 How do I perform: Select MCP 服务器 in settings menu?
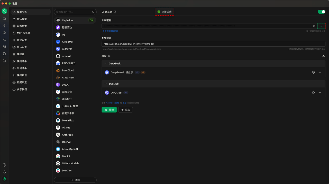pyautogui.click(x=23, y=33)
